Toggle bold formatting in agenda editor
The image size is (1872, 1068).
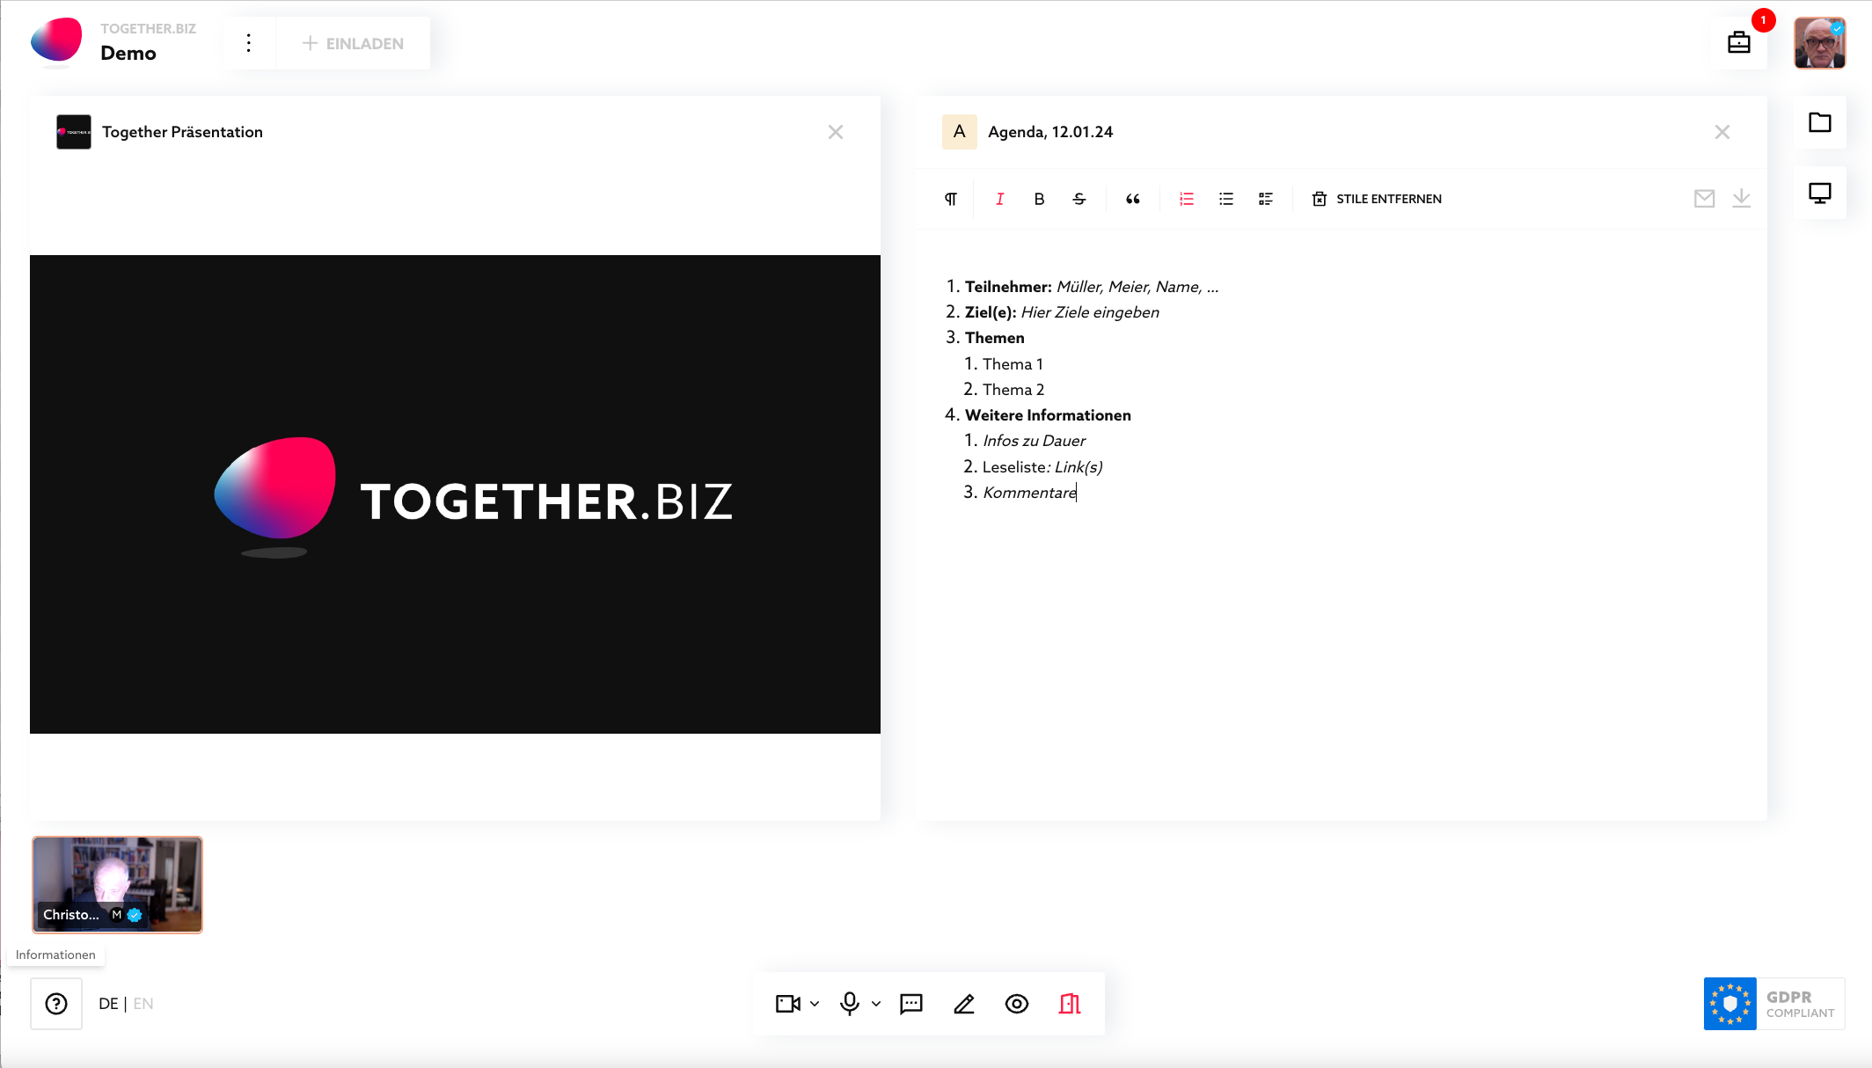pos(1039,199)
